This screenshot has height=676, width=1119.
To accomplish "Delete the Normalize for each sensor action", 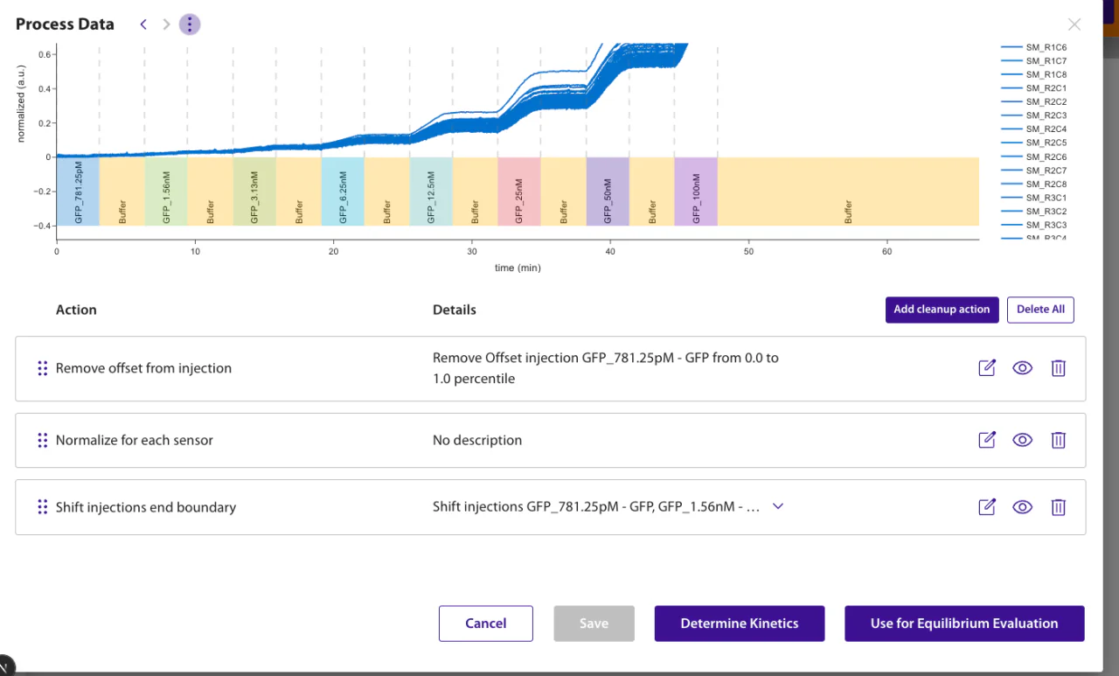I will click(1058, 440).
